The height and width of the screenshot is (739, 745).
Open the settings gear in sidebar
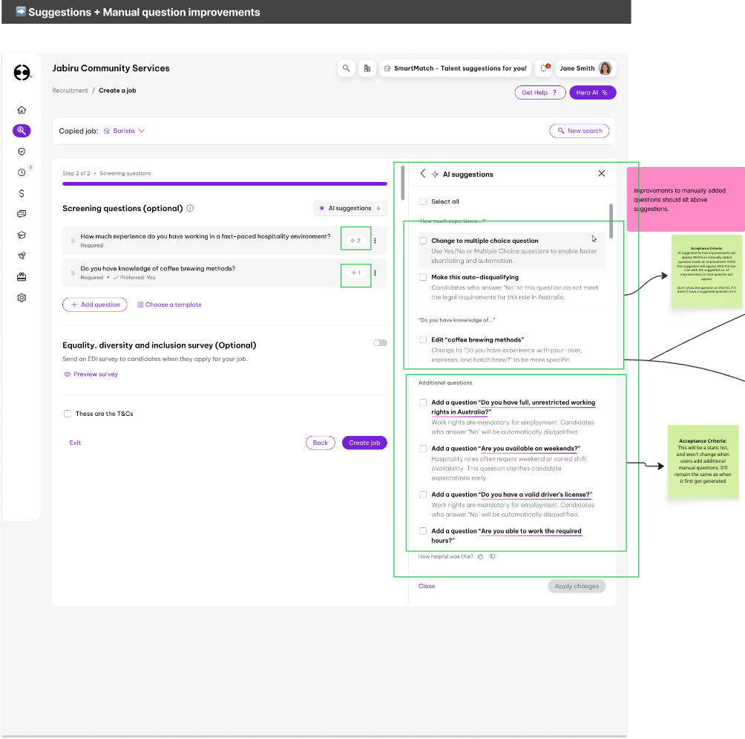coord(22,298)
